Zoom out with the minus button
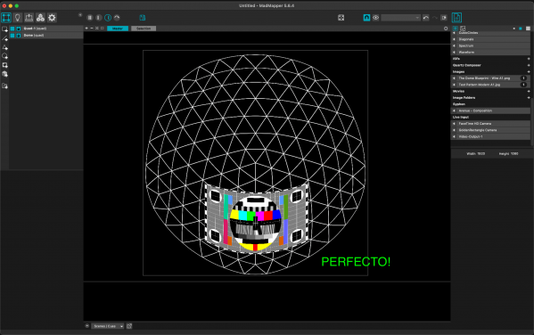534x335 pixels. [92, 29]
